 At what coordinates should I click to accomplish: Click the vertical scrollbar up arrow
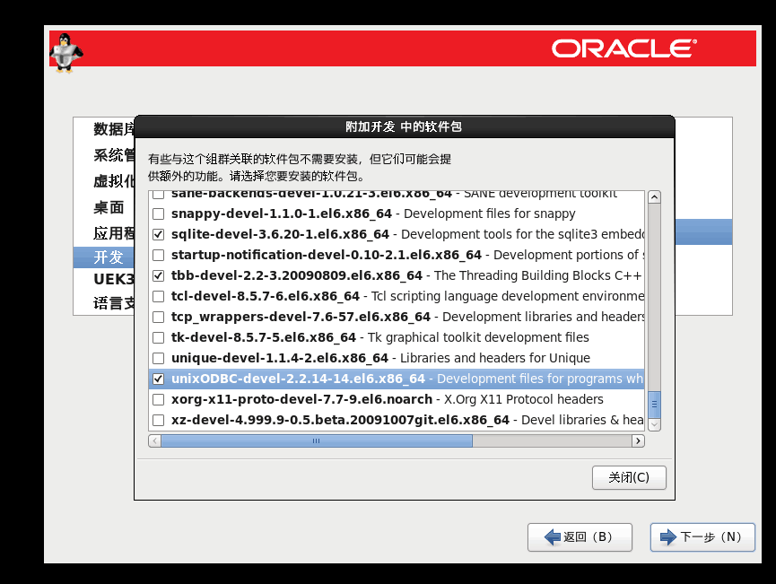point(654,197)
